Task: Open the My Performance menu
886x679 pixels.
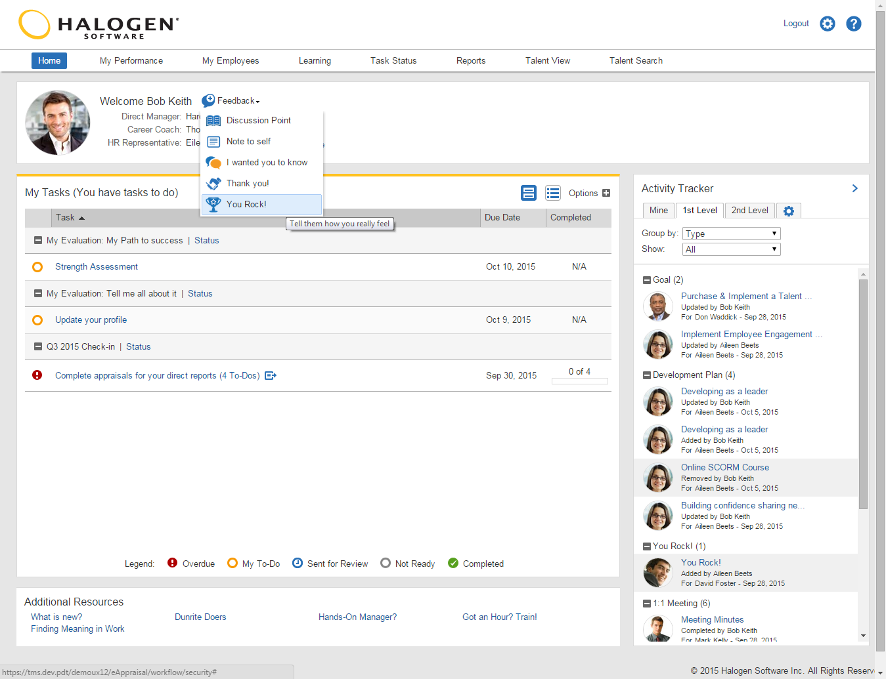Action: click(131, 61)
